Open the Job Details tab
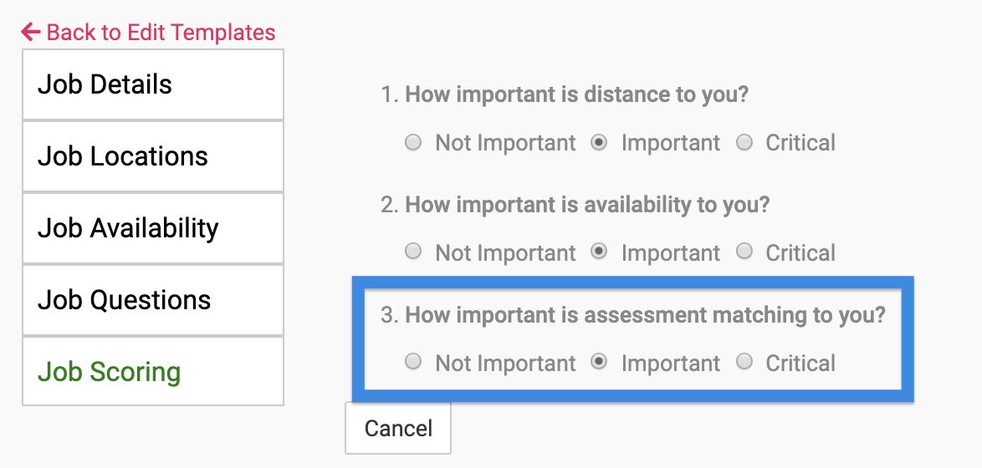Screen dimensions: 982x468 point(153,84)
